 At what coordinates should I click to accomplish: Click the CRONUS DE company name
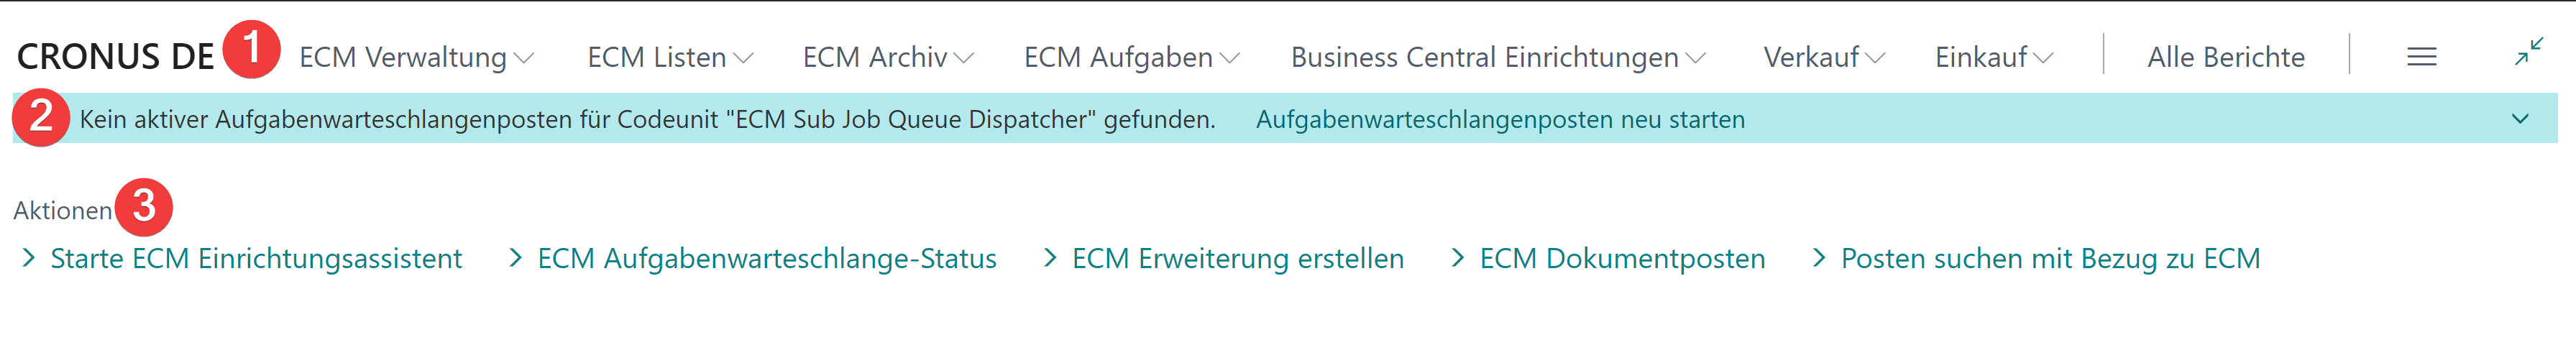pyautogui.click(x=116, y=57)
